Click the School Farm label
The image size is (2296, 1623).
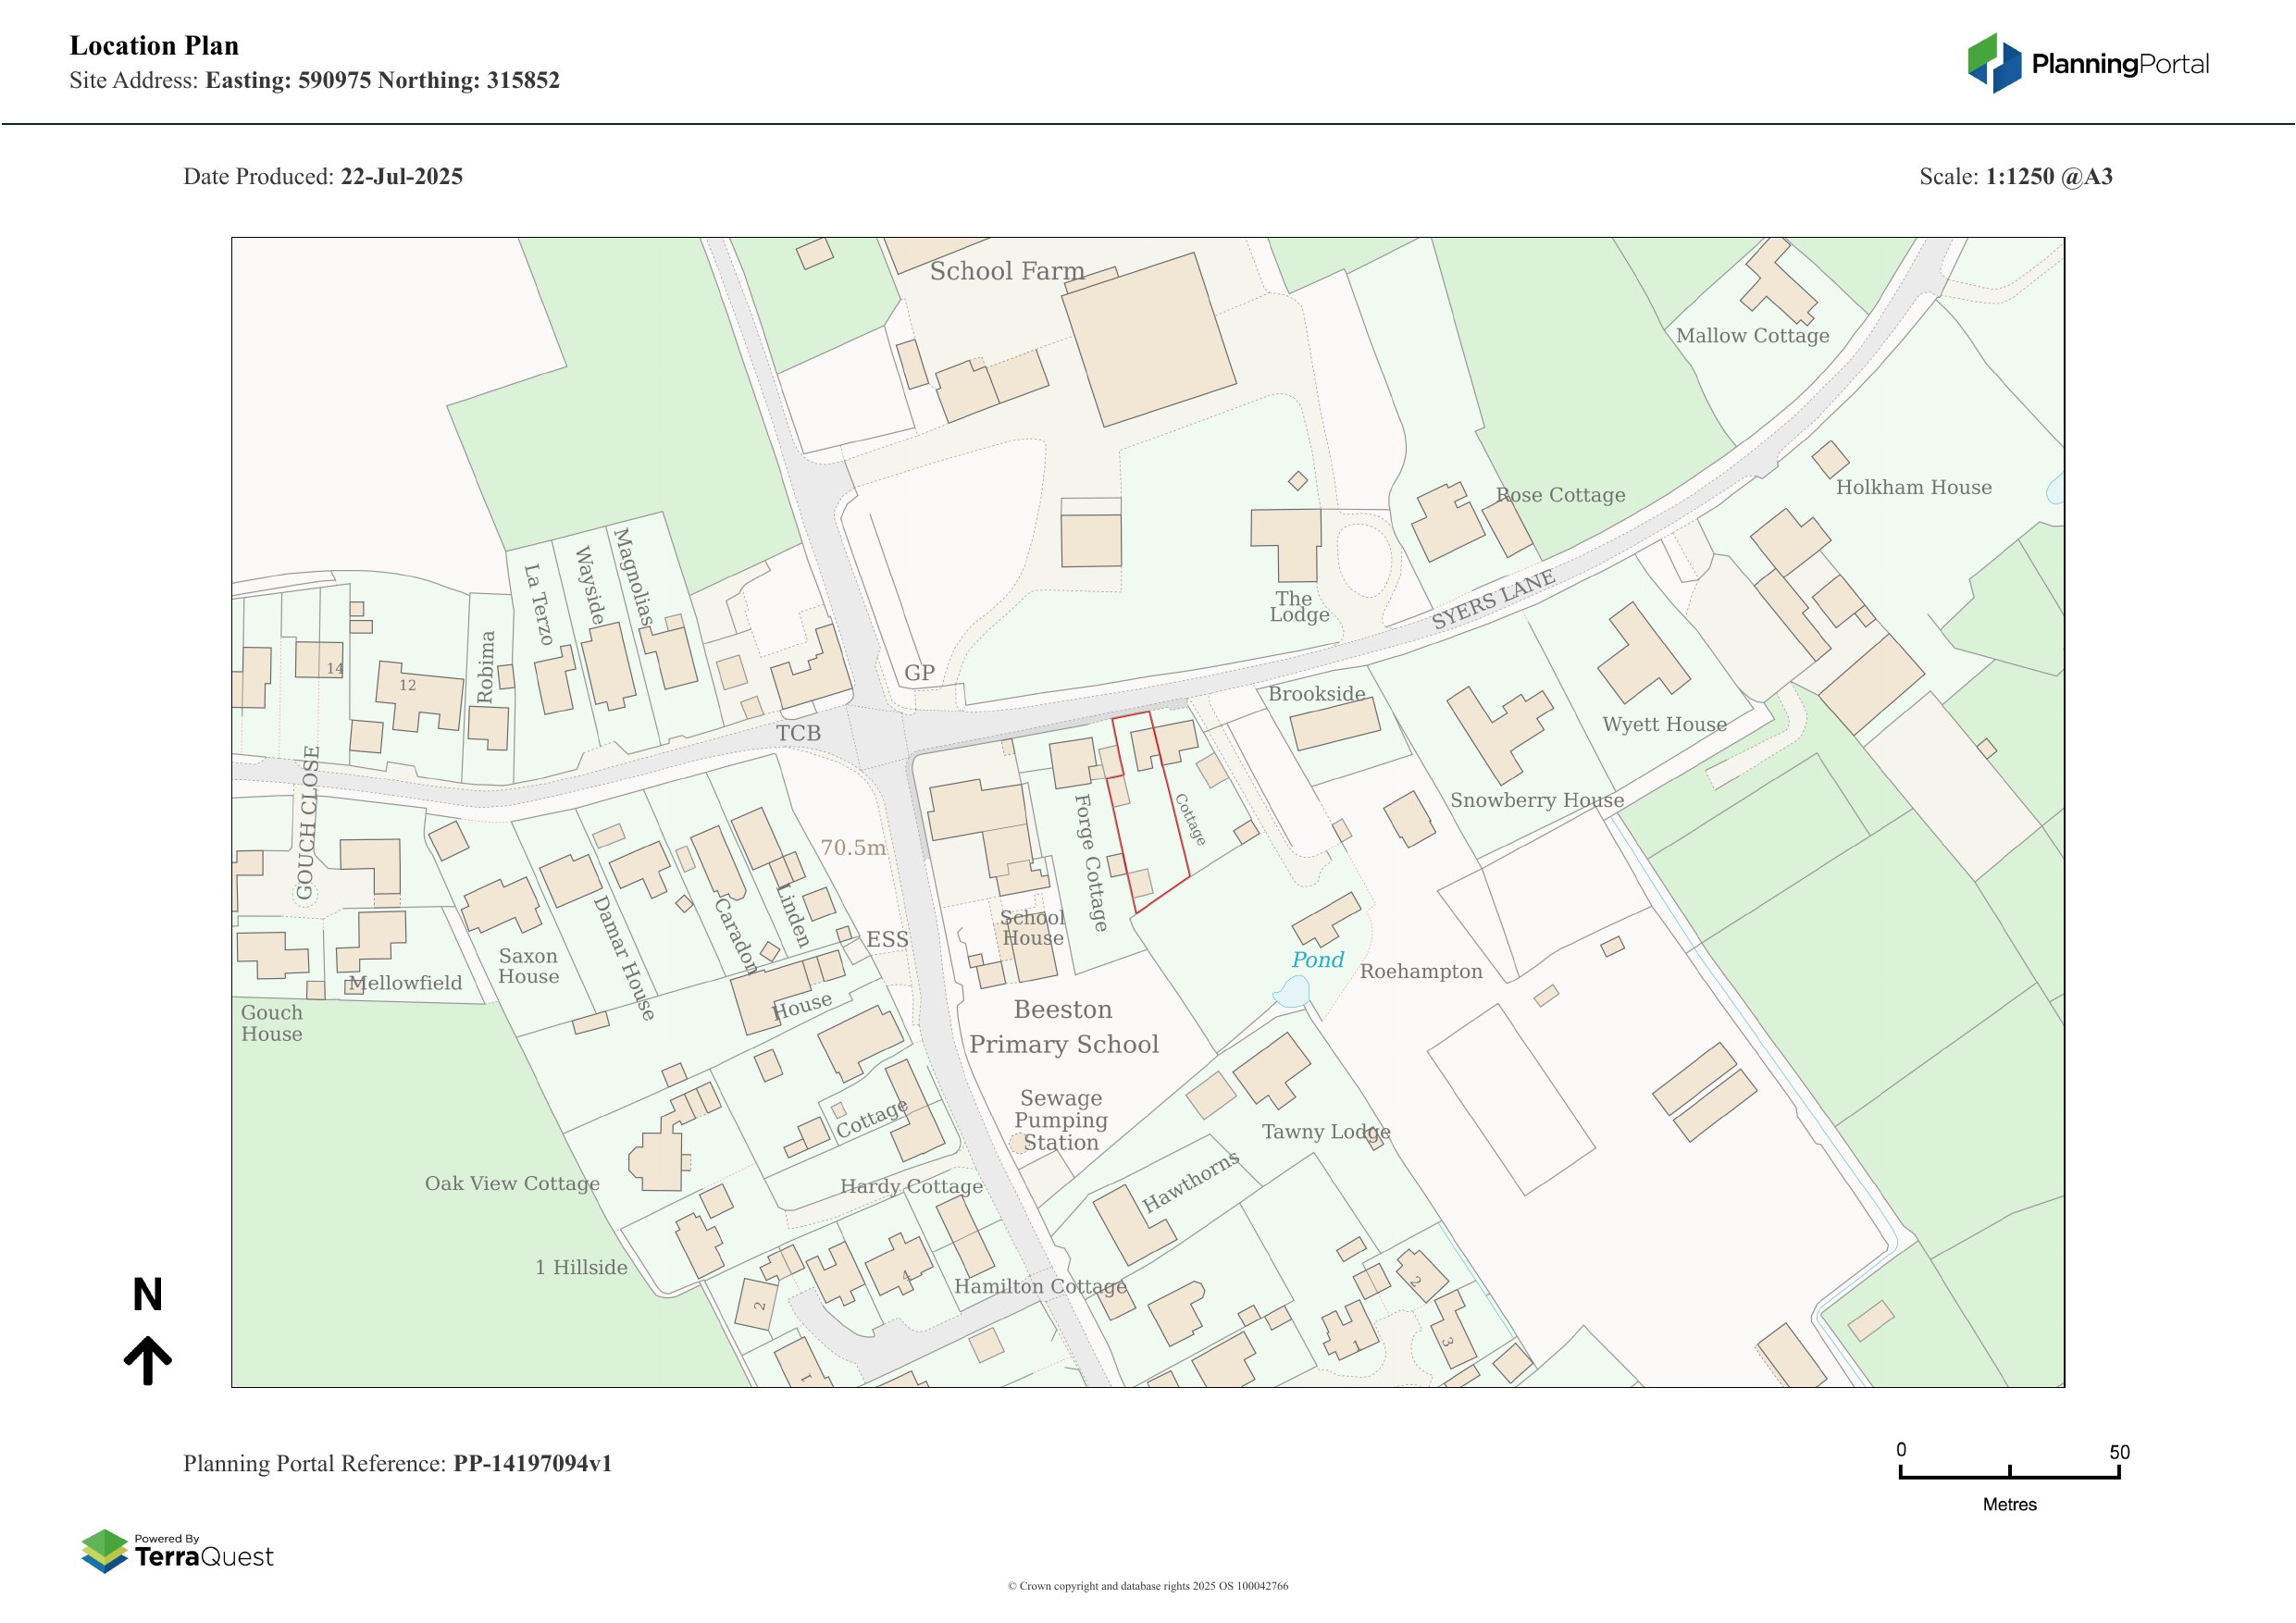point(1006,271)
